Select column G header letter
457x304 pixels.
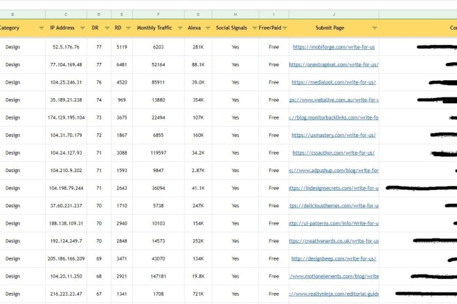coord(198,15)
